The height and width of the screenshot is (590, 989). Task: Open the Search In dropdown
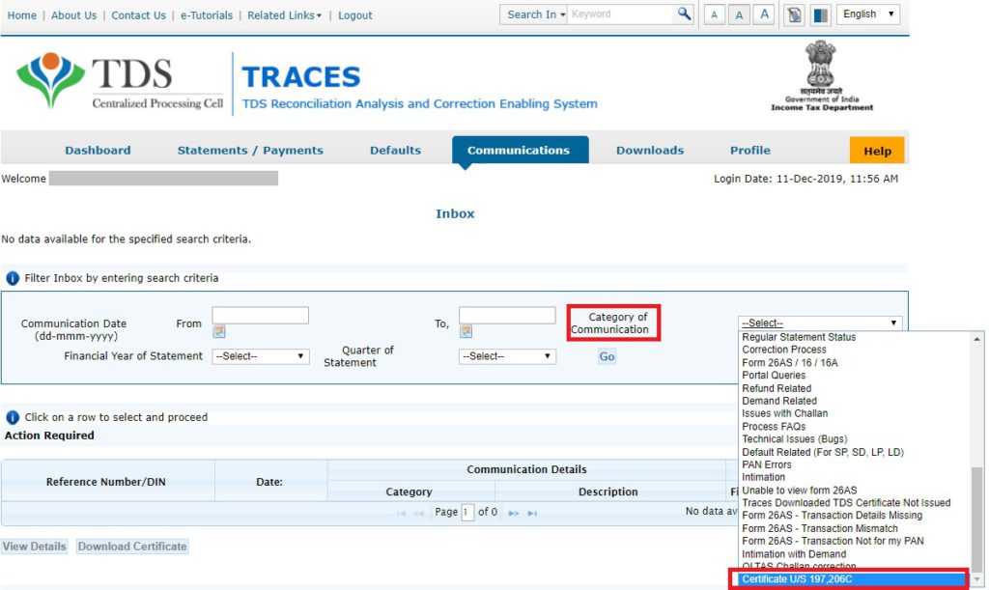point(532,14)
